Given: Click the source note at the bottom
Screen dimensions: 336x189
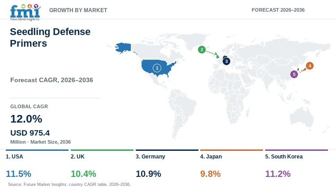Looking at the screenshot, I should [69, 184].
